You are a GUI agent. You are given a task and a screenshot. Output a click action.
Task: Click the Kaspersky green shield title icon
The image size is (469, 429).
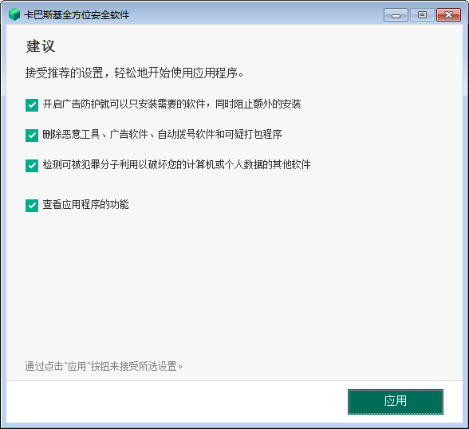coord(14,14)
